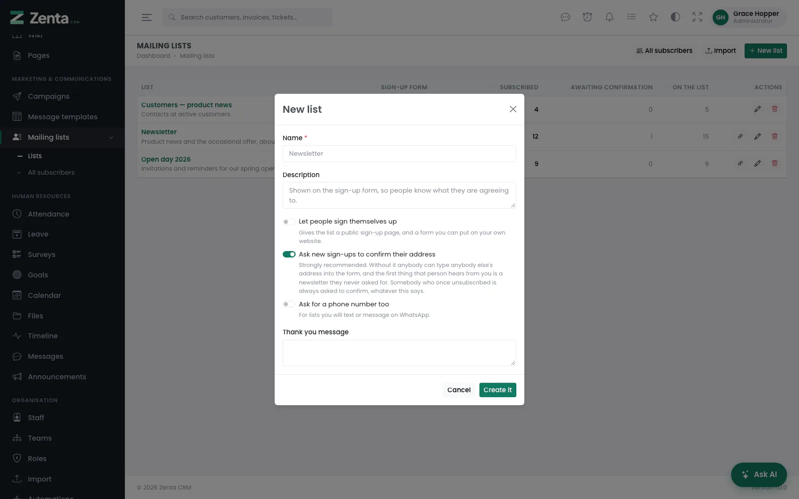Click the Create it button
This screenshot has height=499, width=799.
pyautogui.click(x=497, y=390)
